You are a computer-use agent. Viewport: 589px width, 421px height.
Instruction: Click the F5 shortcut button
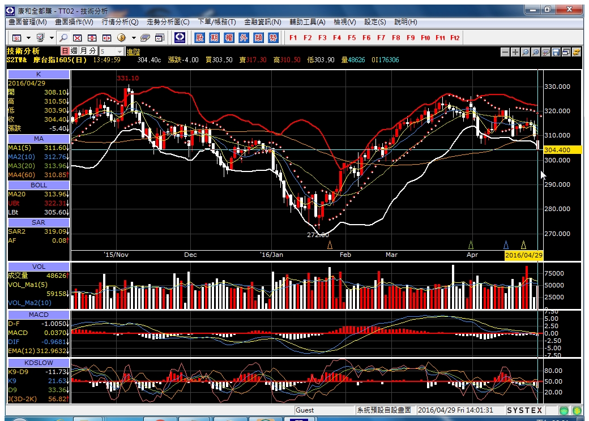pyautogui.click(x=352, y=37)
